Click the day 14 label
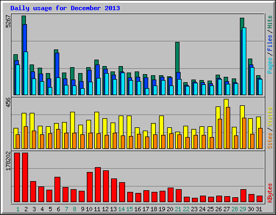The height and width of the screenshot is (215, 276). click(121, 209)
